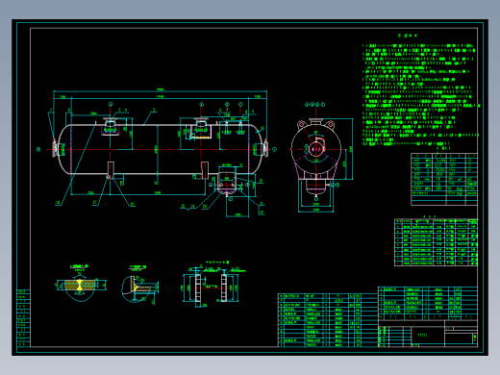Click the circular end view of the vessel
Screen dimensions: 500x375
pyautogui.click(x=321, y=157)
